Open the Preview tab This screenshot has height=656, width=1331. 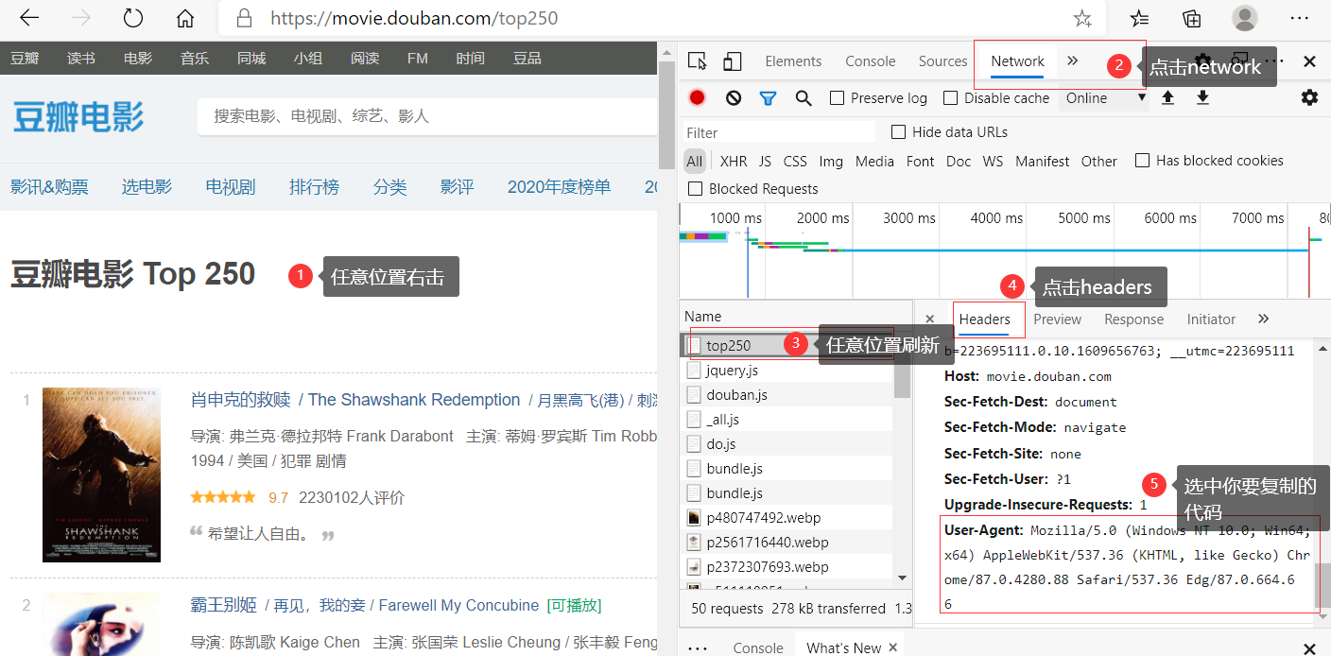(1057, 319)
